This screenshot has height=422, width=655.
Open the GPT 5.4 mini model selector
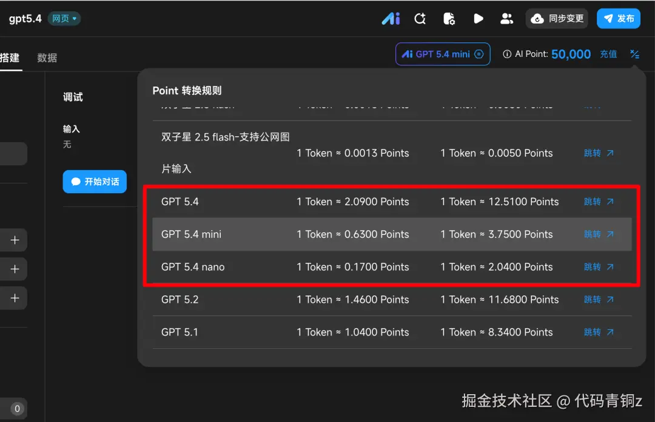coord(443,54)
